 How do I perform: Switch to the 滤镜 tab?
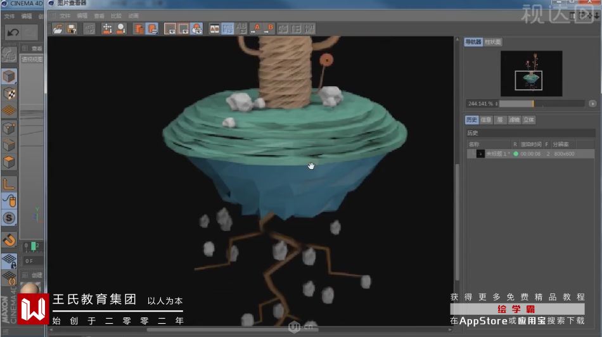pyautogui.click(x=514, y=120)
